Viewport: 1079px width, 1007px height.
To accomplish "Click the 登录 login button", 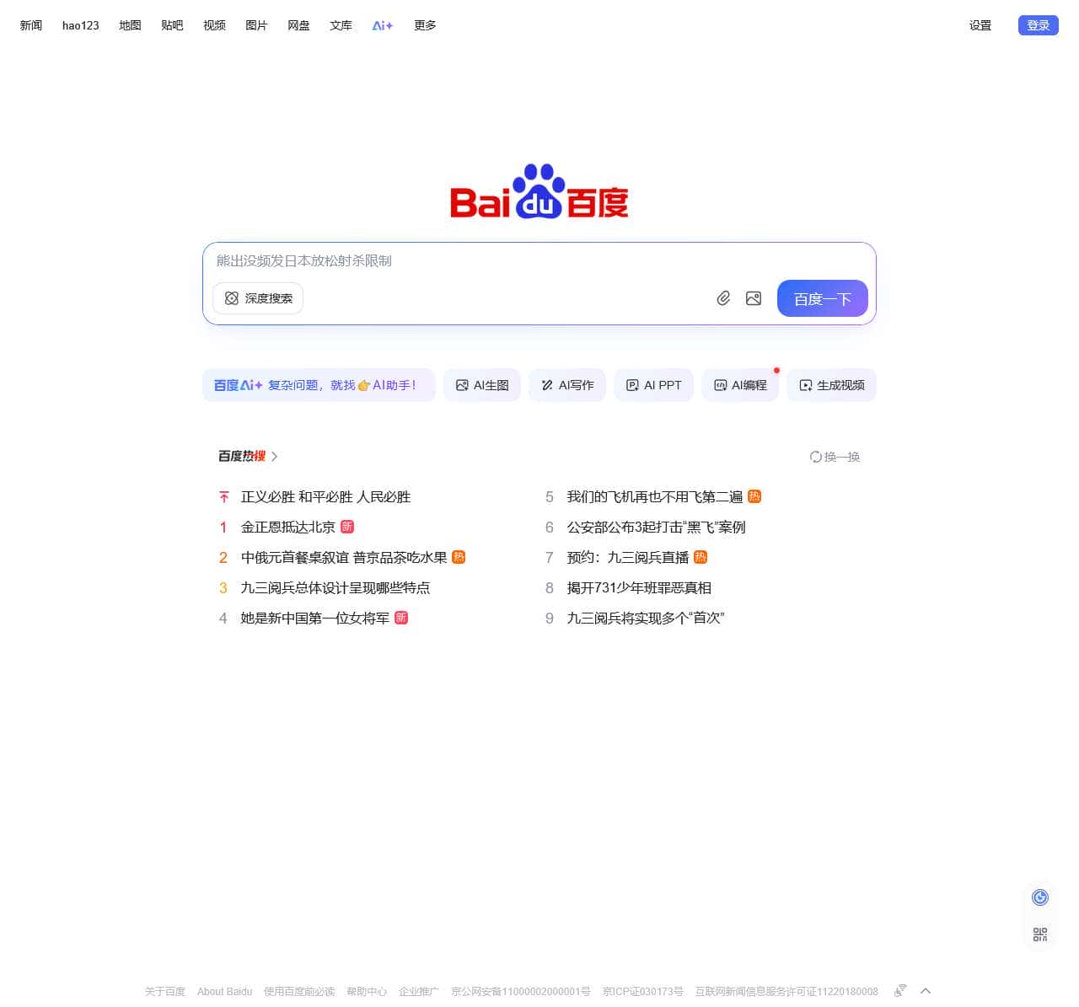I will click(1038, 25).
